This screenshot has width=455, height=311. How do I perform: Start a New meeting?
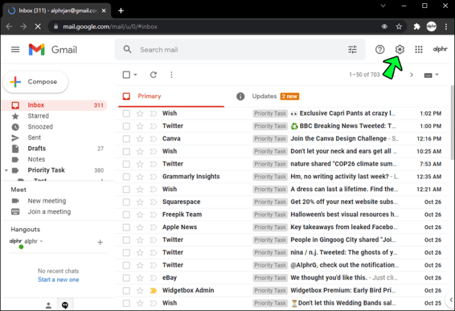point(47,201)
